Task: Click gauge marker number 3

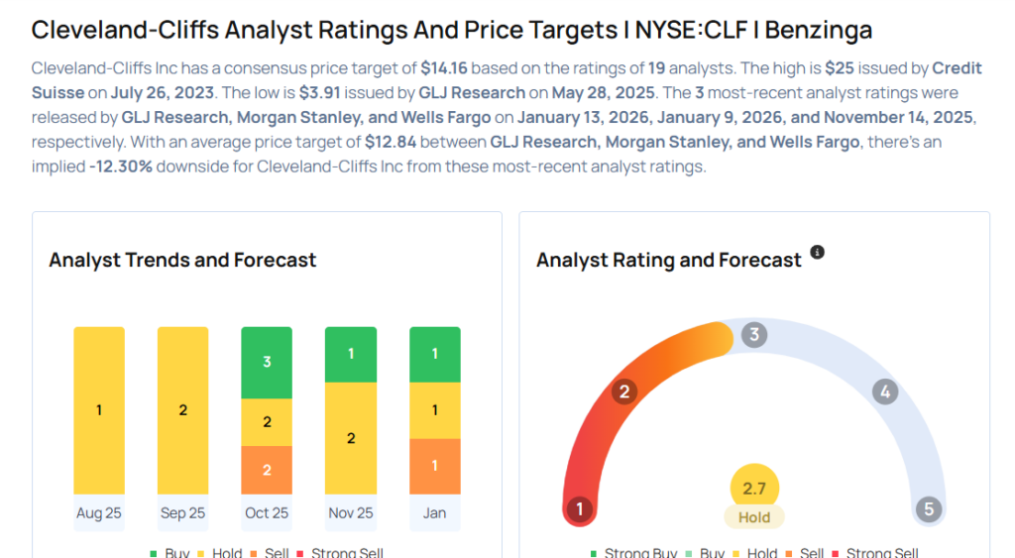Action: click(x=754, y=334)
